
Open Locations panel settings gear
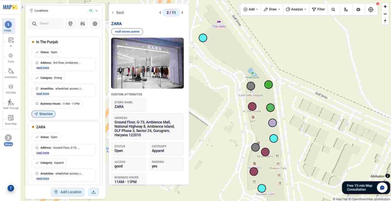(95, 24)
